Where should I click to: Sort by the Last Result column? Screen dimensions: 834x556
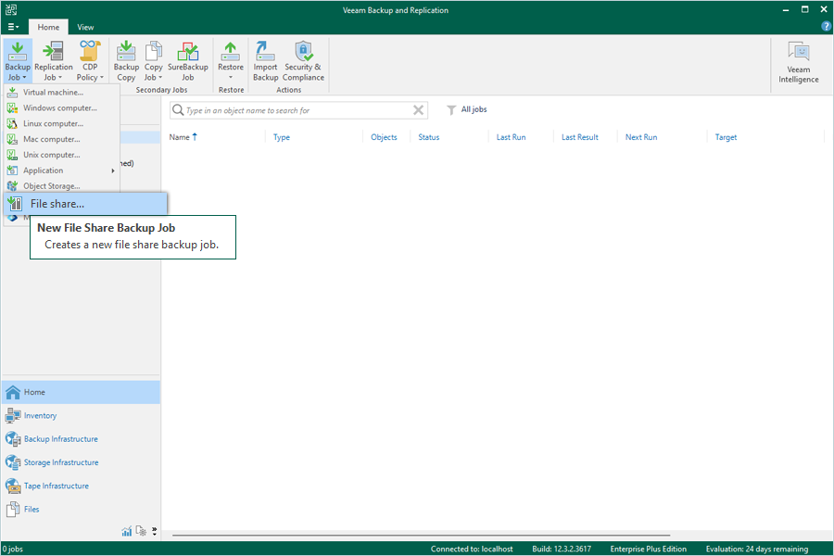[580, 137]
